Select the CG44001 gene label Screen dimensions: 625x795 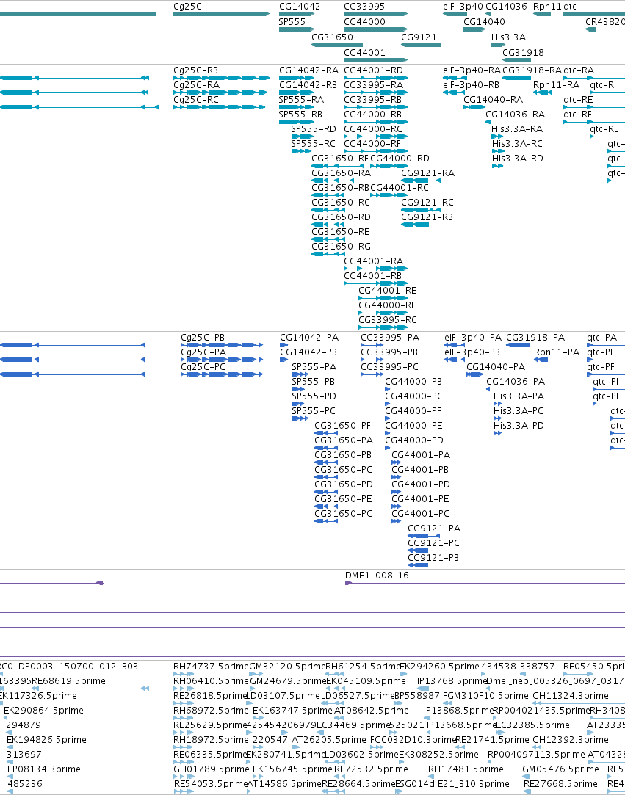click(364, 52)
